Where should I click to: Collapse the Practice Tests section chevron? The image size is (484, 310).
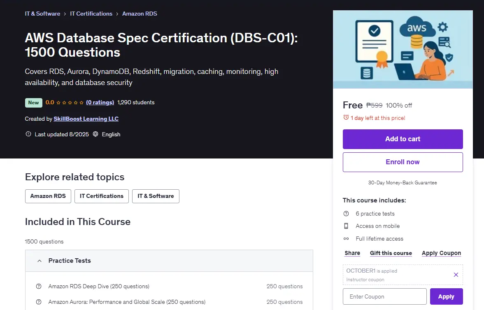pyautogui.click(x=40, y=261)
